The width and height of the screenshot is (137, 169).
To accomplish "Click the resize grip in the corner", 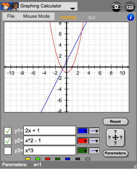I will pos(135,167).
